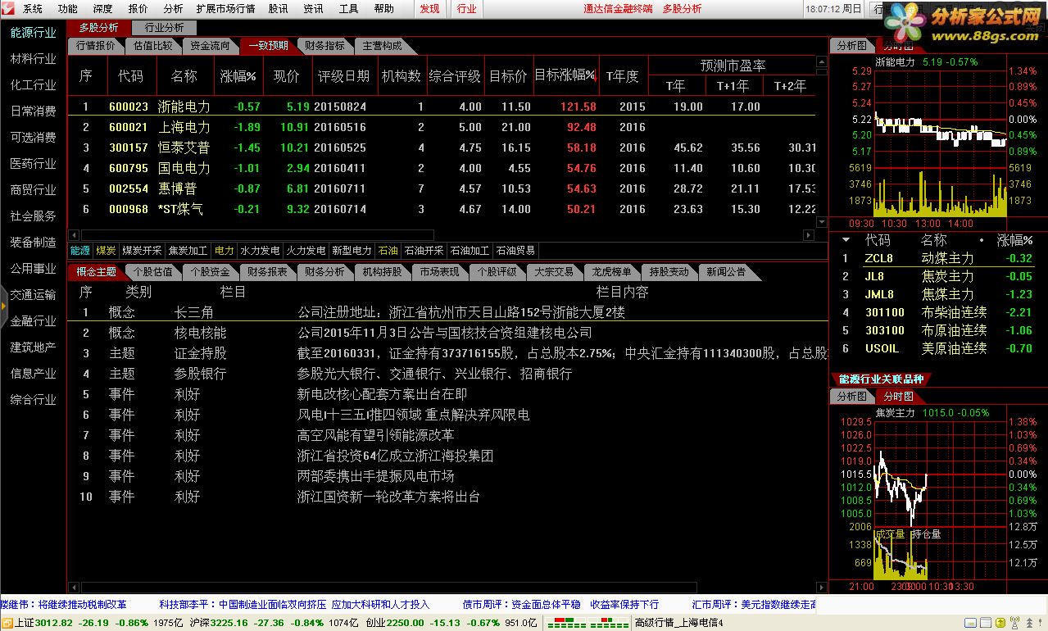Click news item 高空风能有望引领能源改革
This screenshot has height=631, width=1048.
(x=375, y=435)
